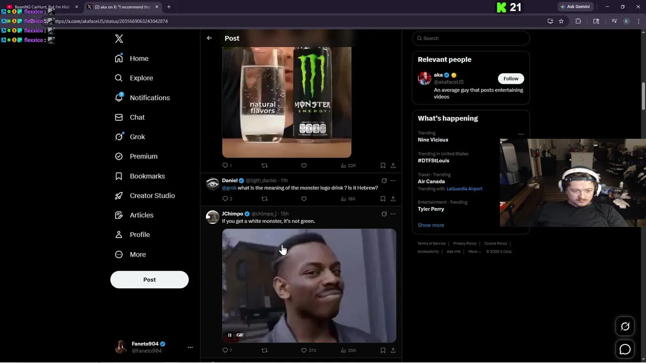646x363 pixels.
Task: Open Grok in sidebar
Action: coord(130,137)
